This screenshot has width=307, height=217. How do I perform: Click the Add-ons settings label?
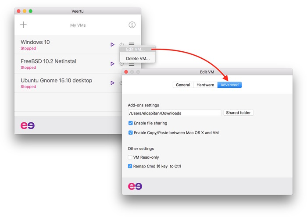[x=143, y=105]
